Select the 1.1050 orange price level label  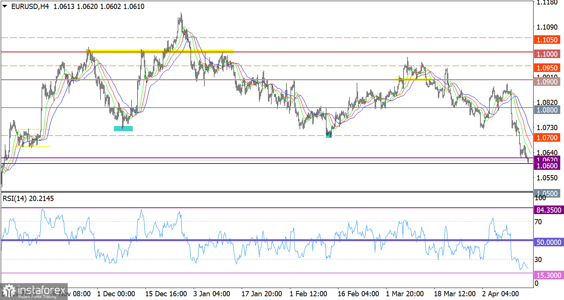click(x=547, y=40)
